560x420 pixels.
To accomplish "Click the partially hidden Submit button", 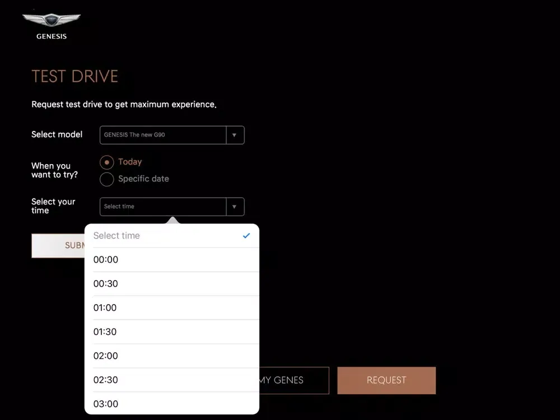I will [58, 246].
